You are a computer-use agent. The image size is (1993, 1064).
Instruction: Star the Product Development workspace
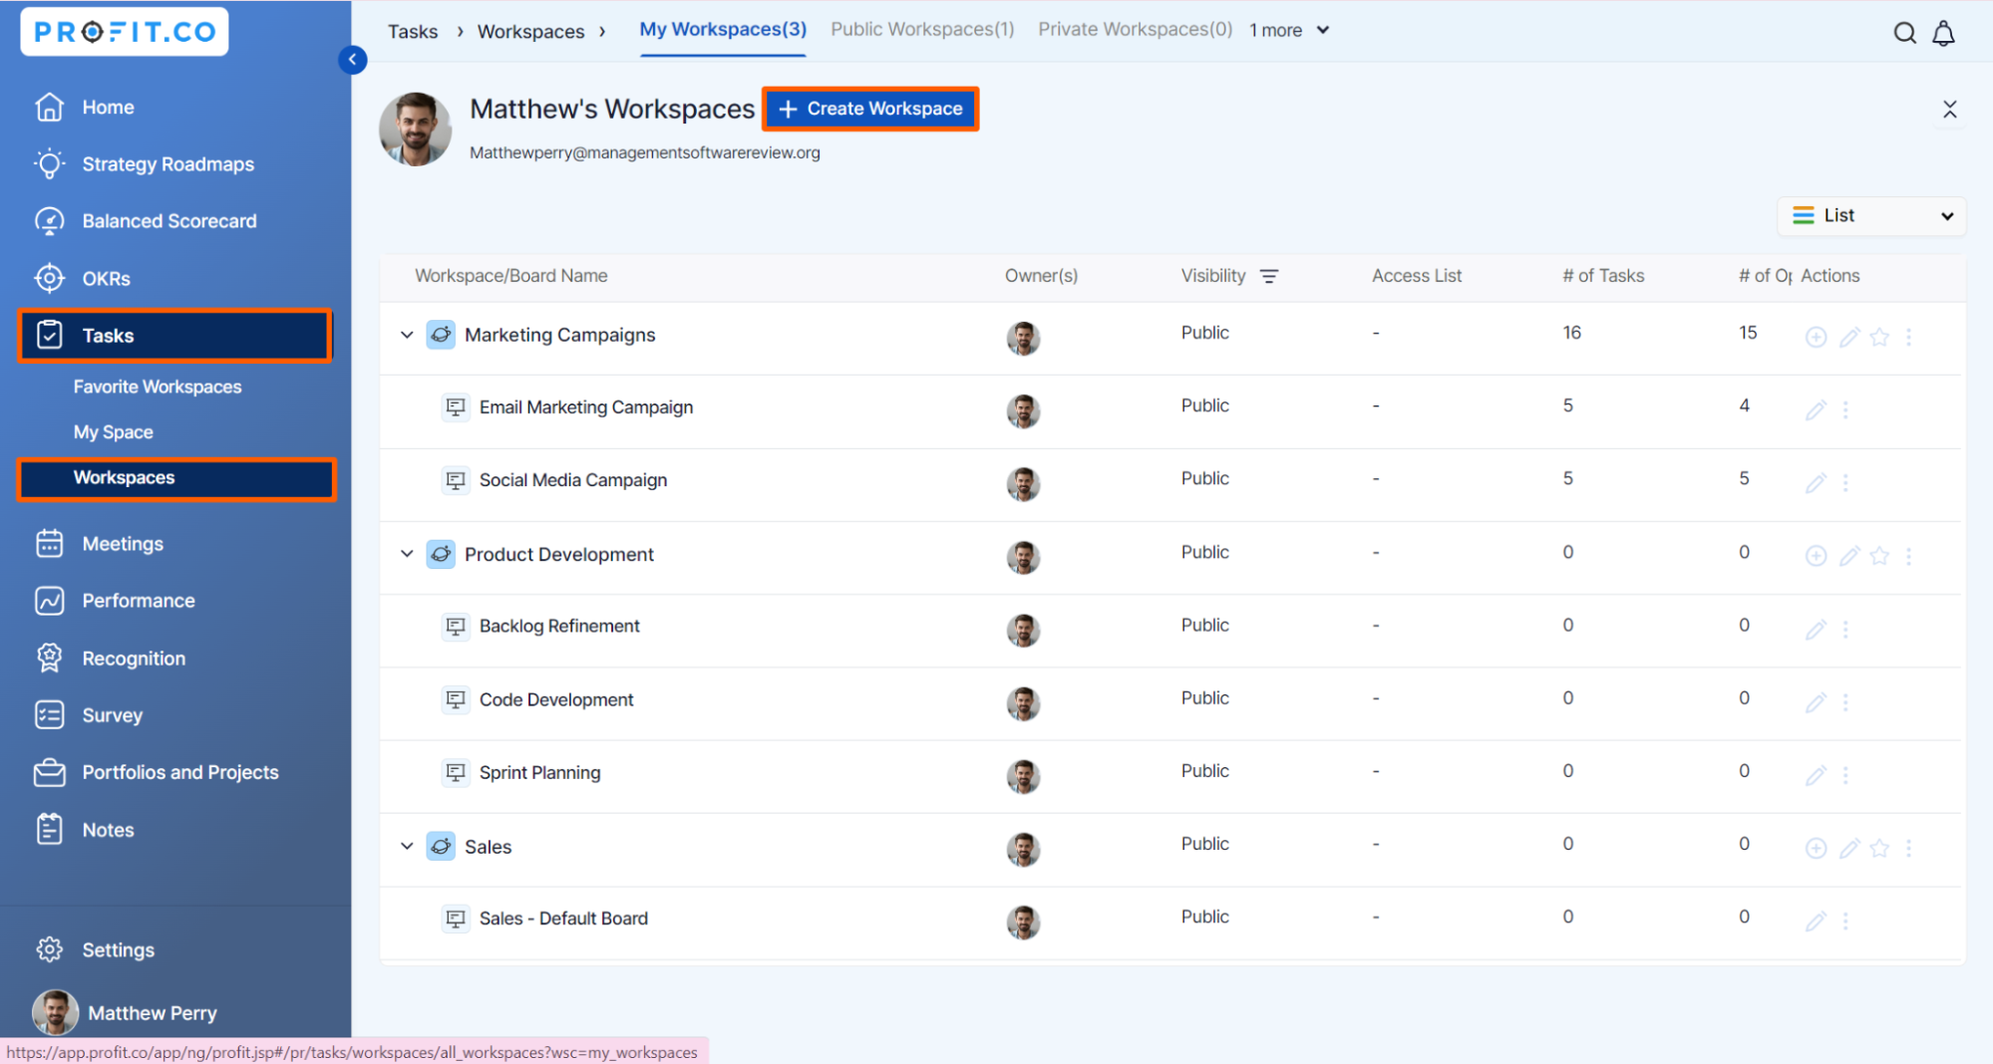point(1879,556)
